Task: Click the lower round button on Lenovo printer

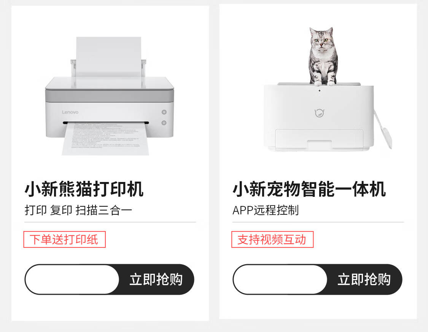Action: click(x=164, y=123)
